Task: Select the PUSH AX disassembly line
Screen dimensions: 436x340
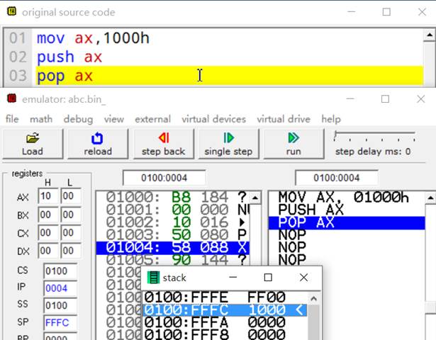Action: click(311, 210)
